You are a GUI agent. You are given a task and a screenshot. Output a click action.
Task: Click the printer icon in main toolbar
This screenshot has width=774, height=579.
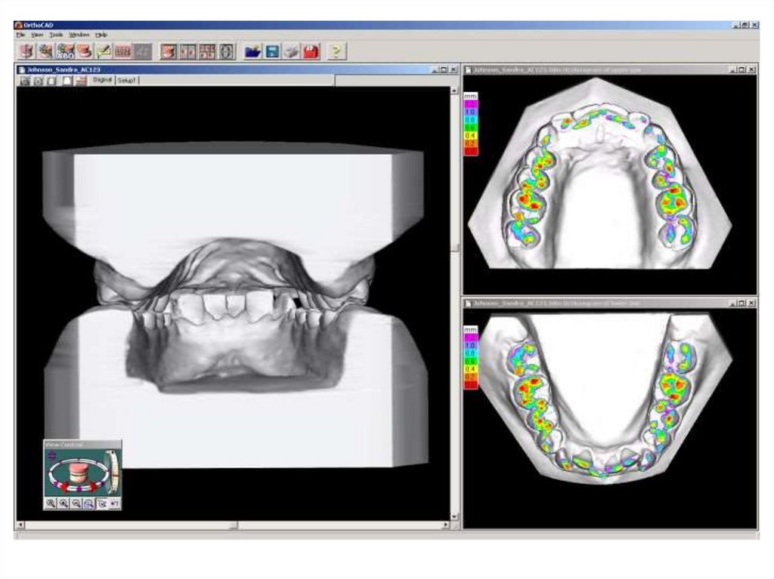click(291, 51)
